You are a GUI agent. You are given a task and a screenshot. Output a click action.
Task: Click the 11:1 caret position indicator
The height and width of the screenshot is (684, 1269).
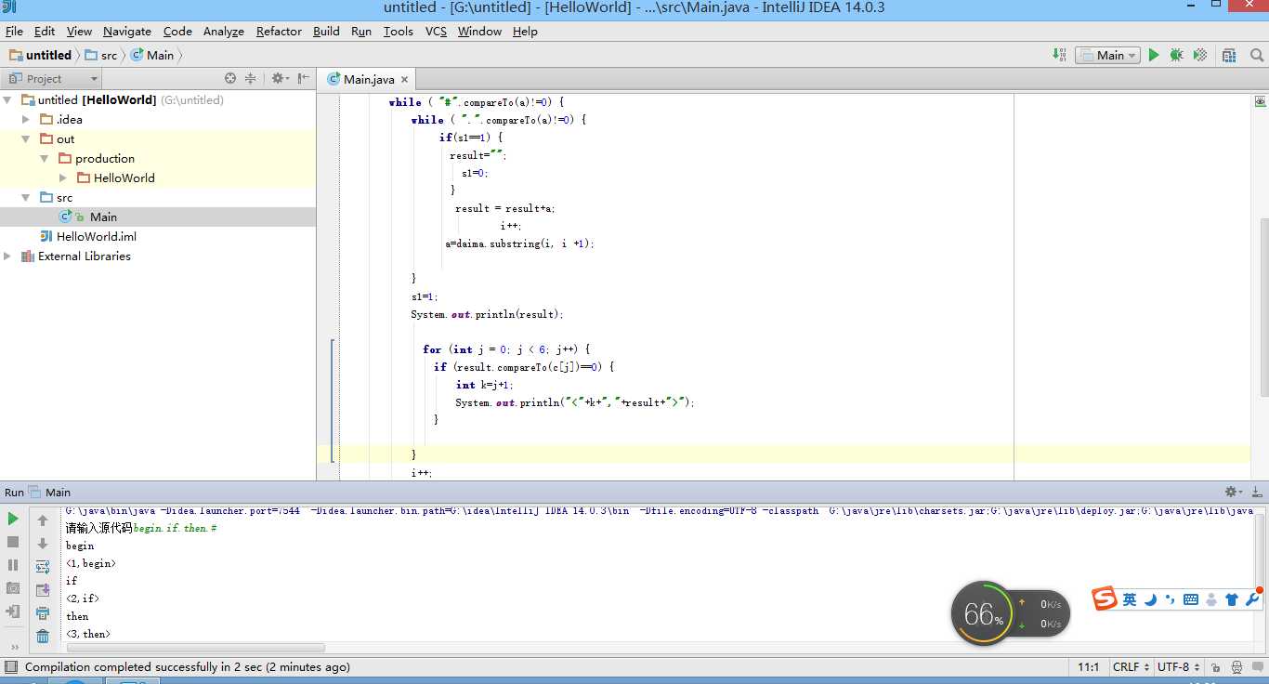click(x=1089, y=666)
